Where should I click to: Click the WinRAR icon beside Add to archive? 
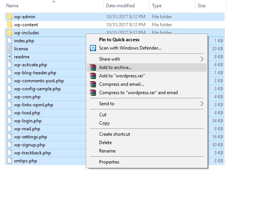93,67
